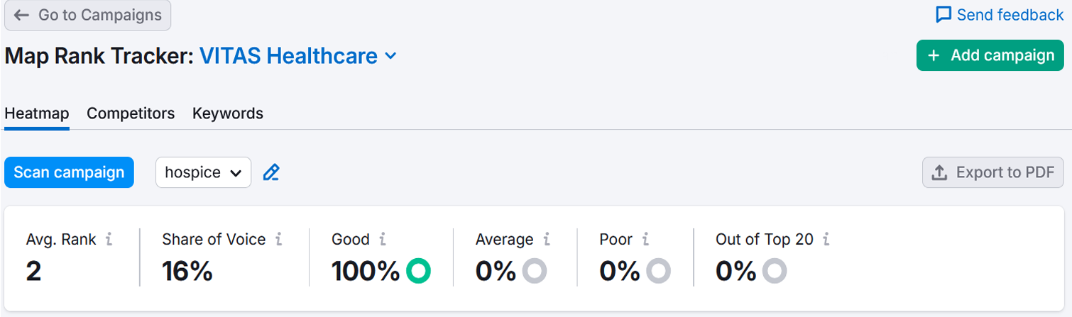Click the pencil edit keyword icon
1072x317 pixels.
270,172
